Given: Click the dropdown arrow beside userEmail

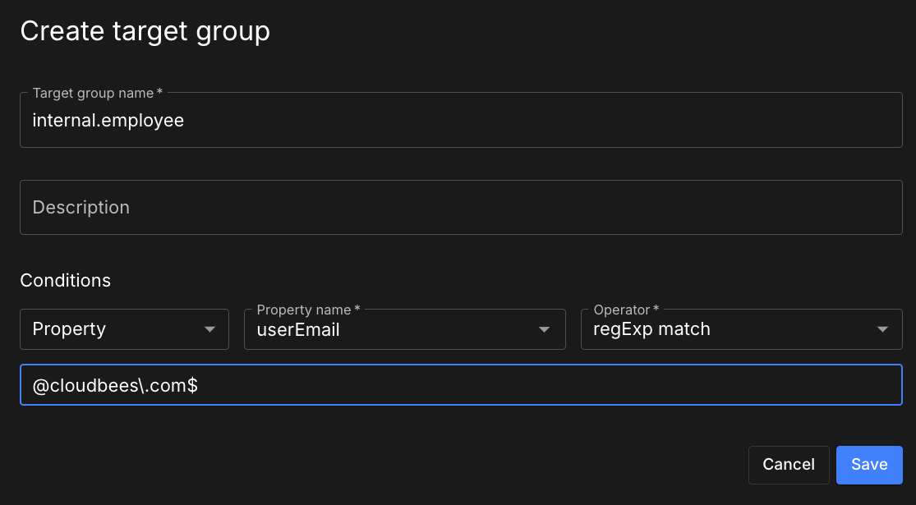Looking at the screenshot, I should 544,328.
